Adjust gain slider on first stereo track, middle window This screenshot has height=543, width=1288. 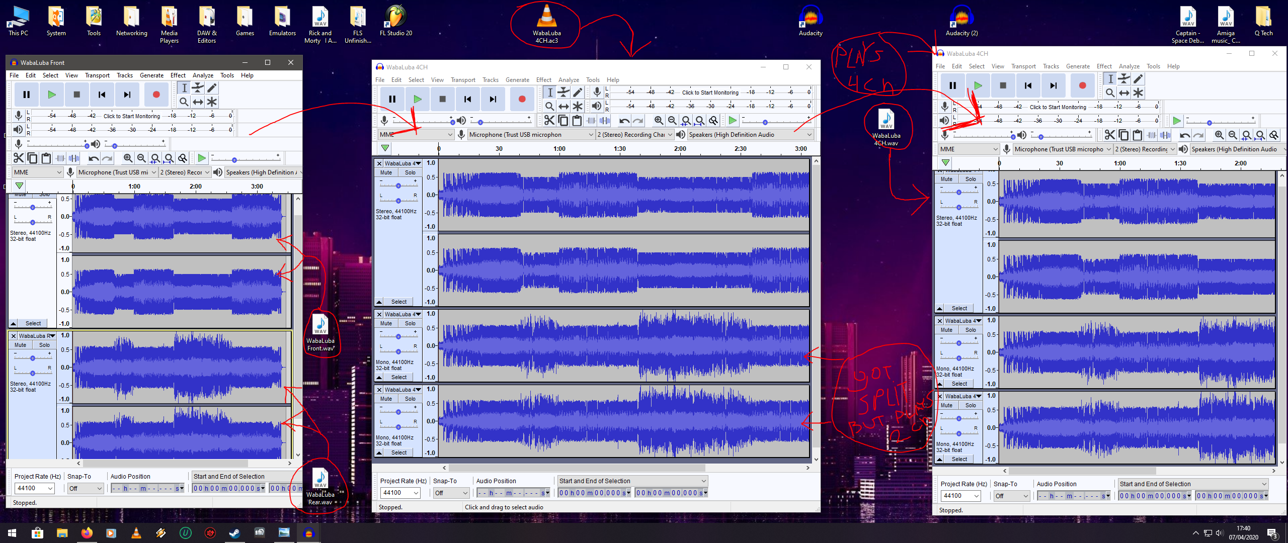coord(398,186)
